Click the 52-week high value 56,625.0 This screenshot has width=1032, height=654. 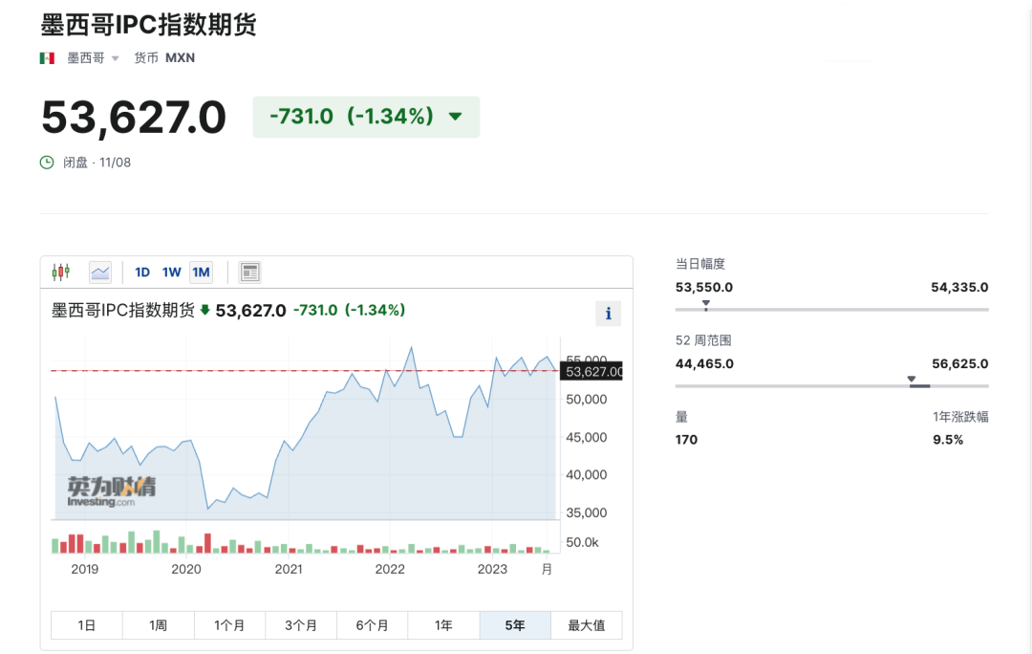tap(960, 363)
